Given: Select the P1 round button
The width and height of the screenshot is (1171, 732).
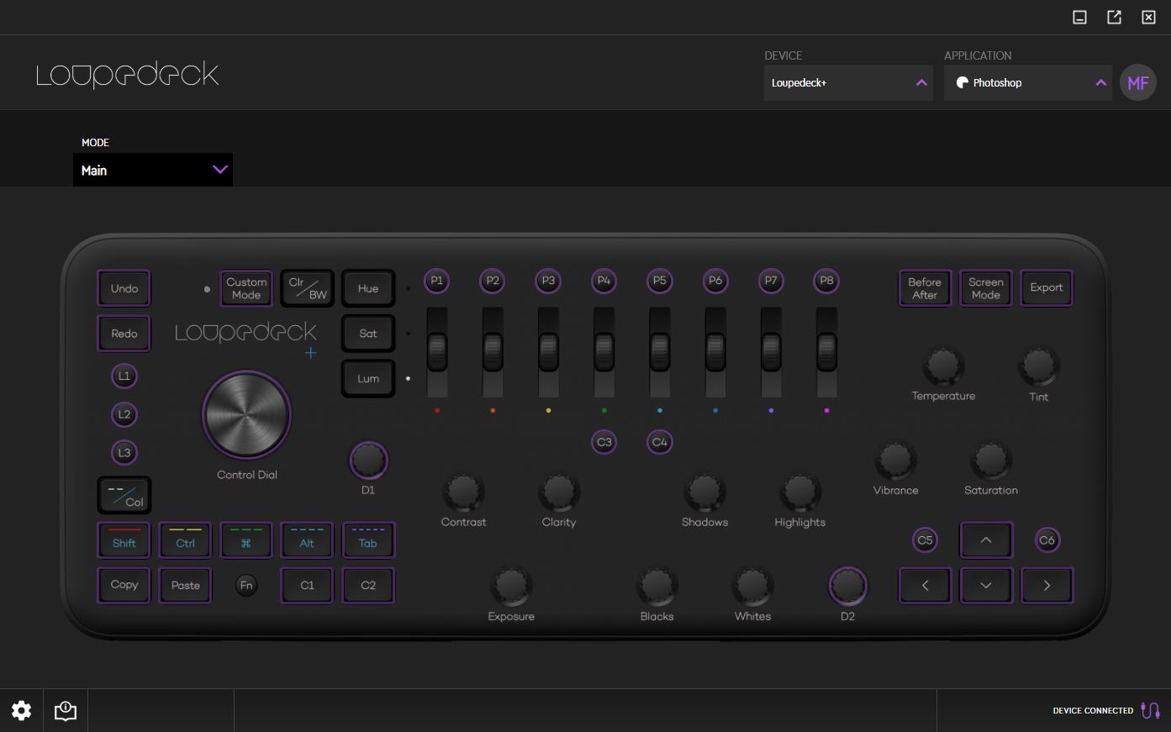Looking at the screenshot, I should point(437,281).
